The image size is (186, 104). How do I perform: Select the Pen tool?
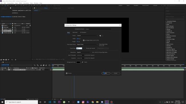pos(24,5)
